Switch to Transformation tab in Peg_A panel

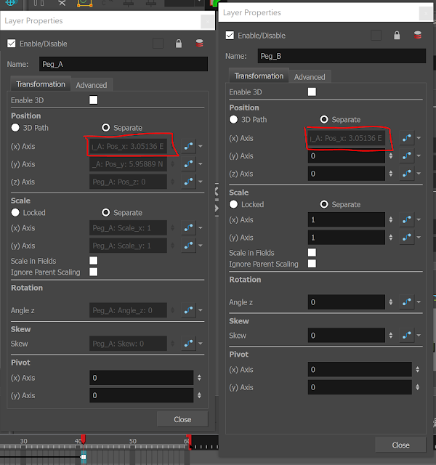point(41,84)
